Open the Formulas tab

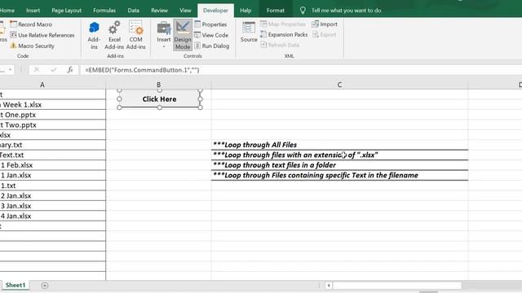[104, 11]
